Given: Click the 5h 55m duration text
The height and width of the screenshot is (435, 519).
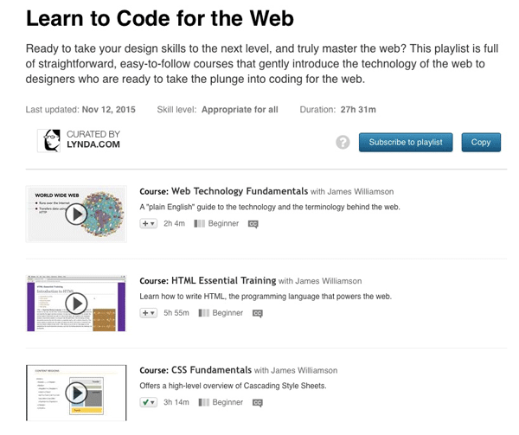Looking at the screenshot, I should tap(176, 313).
